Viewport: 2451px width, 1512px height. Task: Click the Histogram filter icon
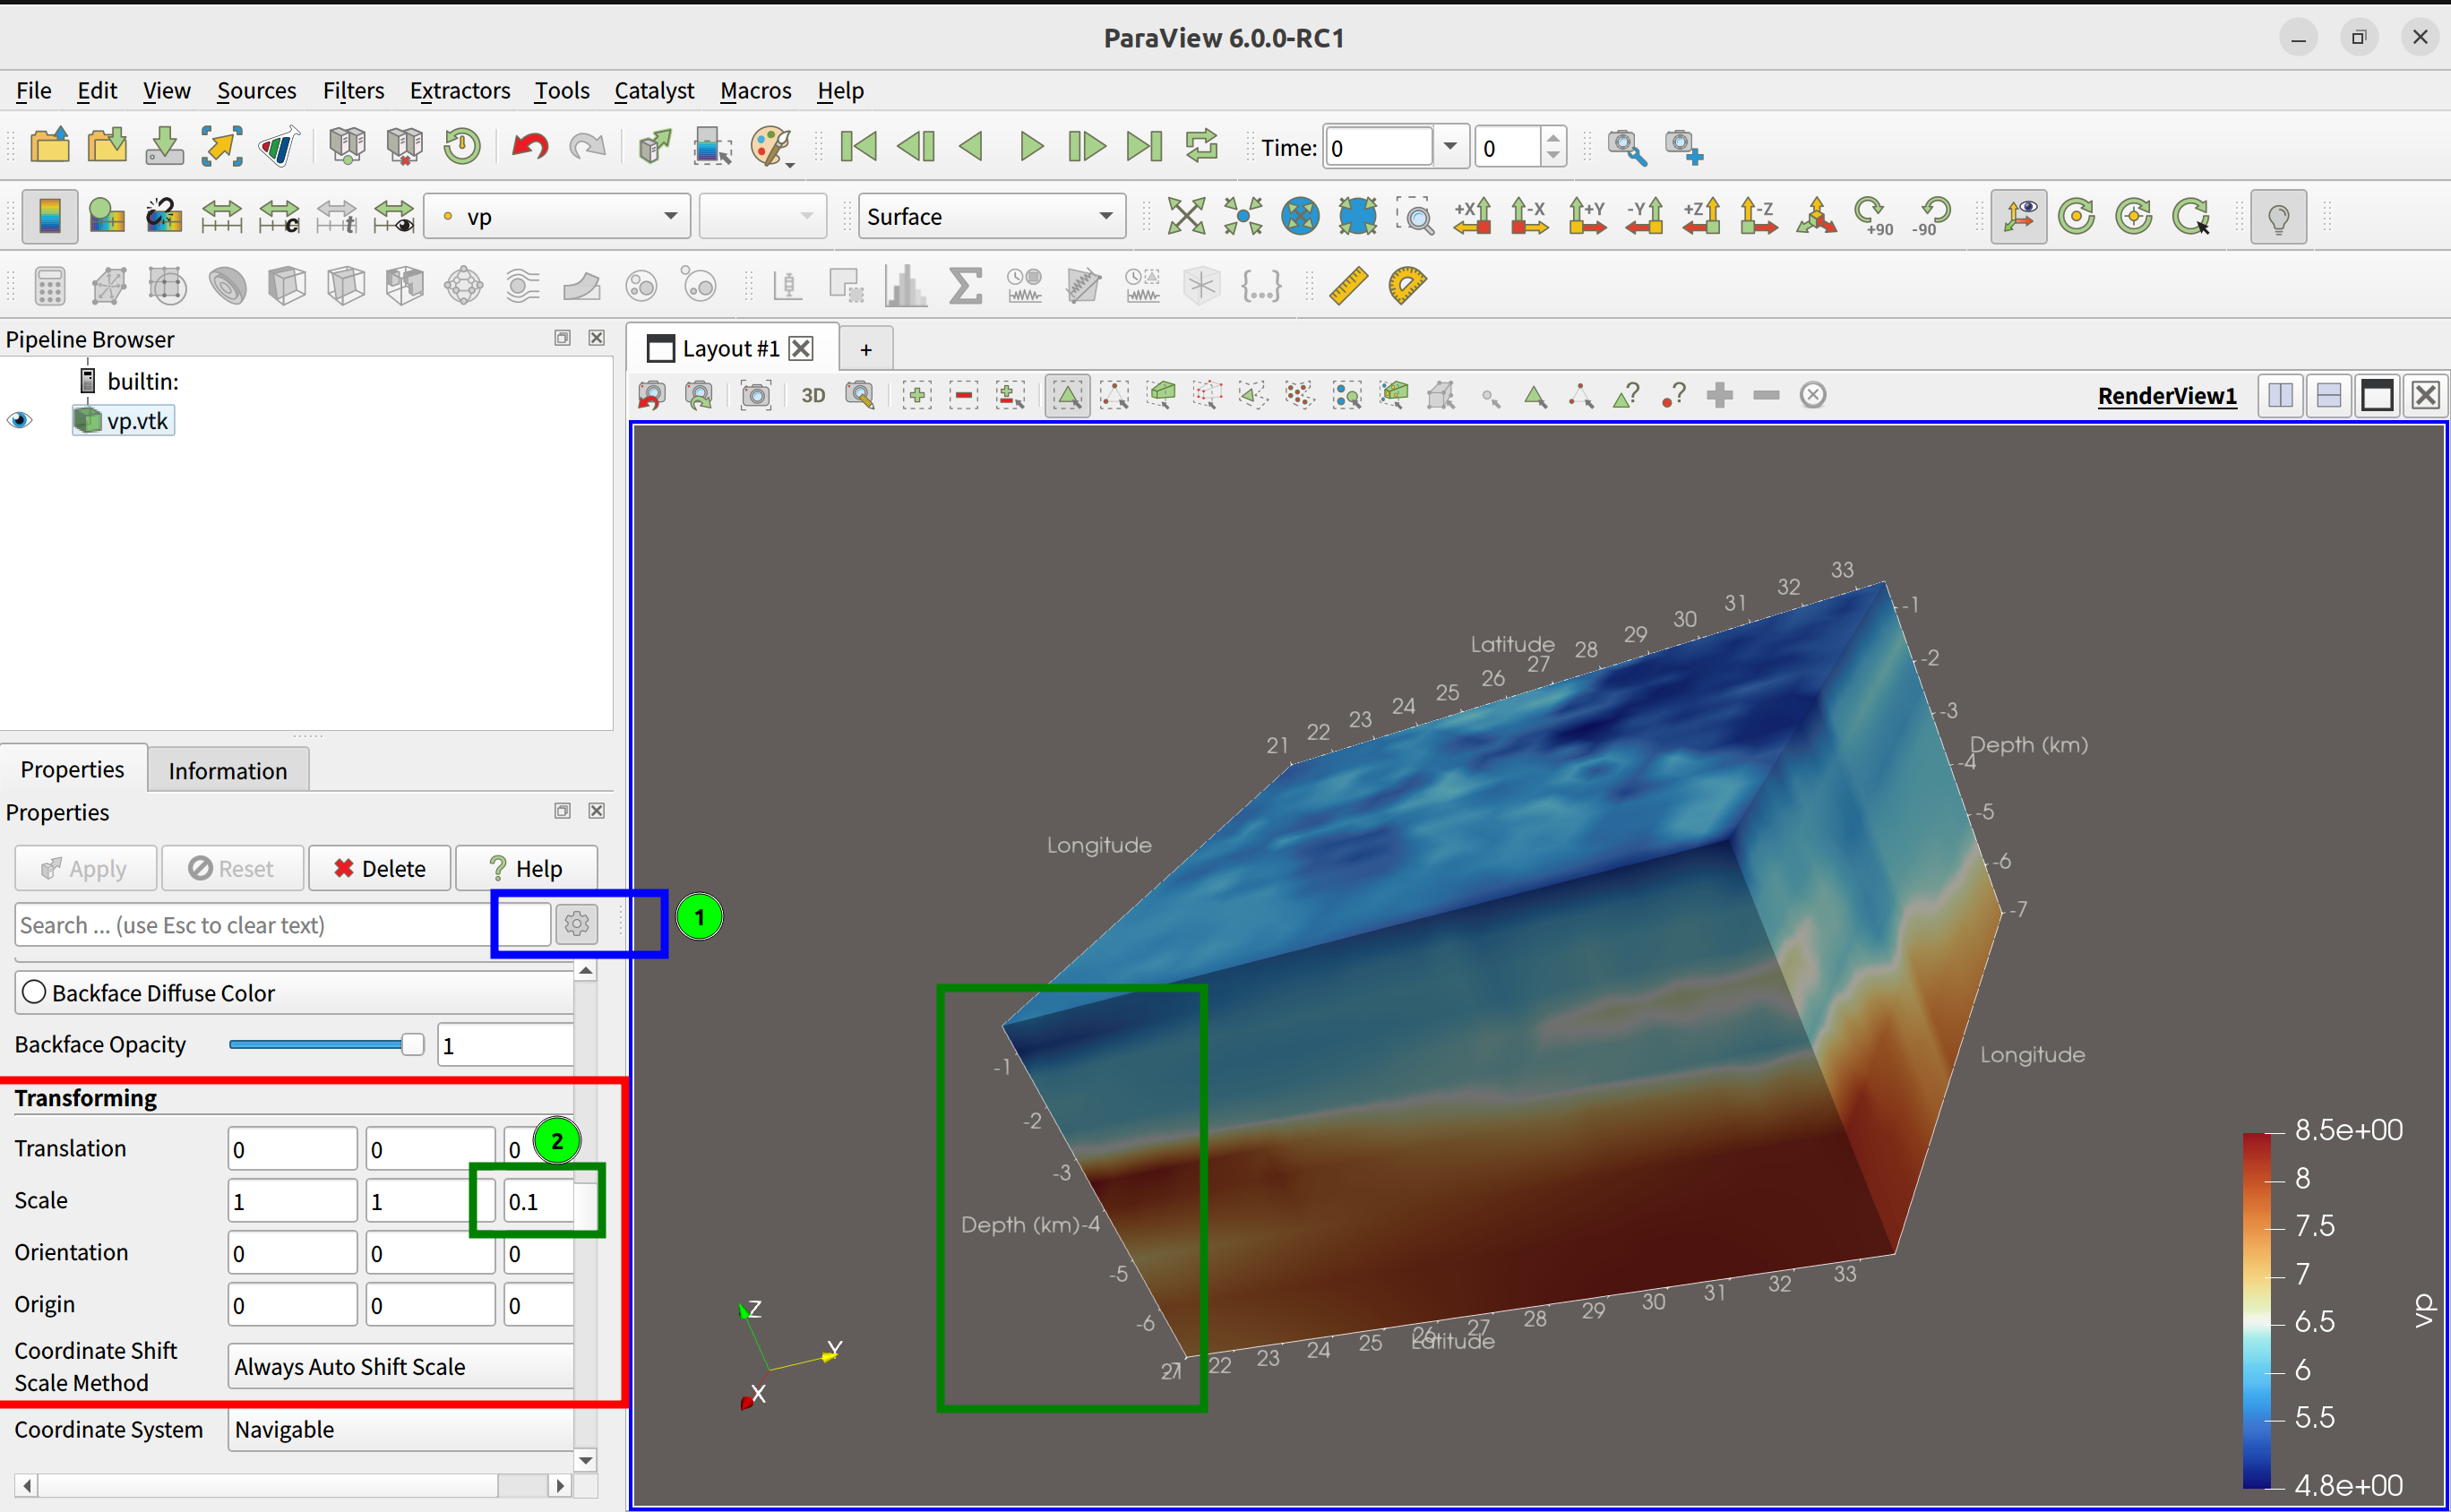(905, 287)
